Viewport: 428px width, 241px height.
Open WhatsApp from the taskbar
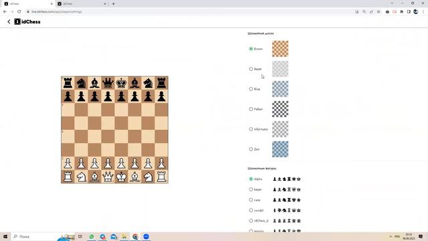click(x=92, y=236)
